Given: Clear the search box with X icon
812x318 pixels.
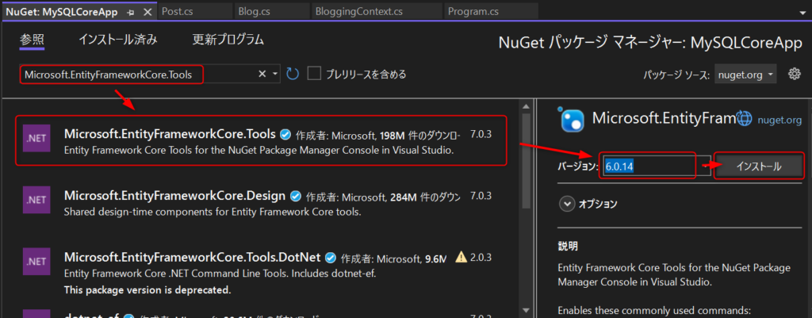Looking at the screenshot, I should coord(262,75).
